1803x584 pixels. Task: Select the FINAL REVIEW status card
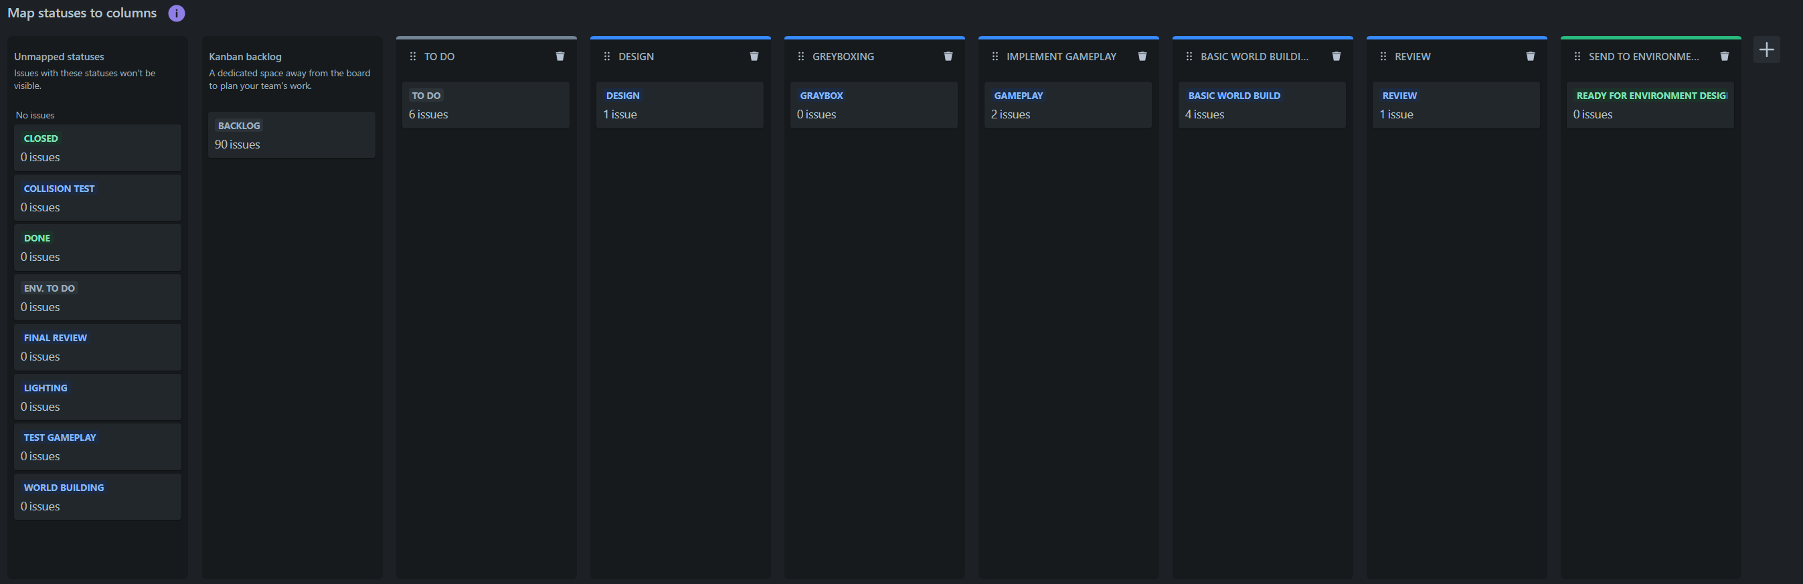97,347
